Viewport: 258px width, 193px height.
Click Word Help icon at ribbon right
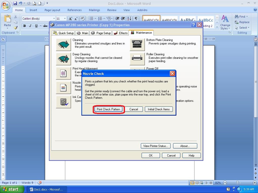(x=255, y=10)
